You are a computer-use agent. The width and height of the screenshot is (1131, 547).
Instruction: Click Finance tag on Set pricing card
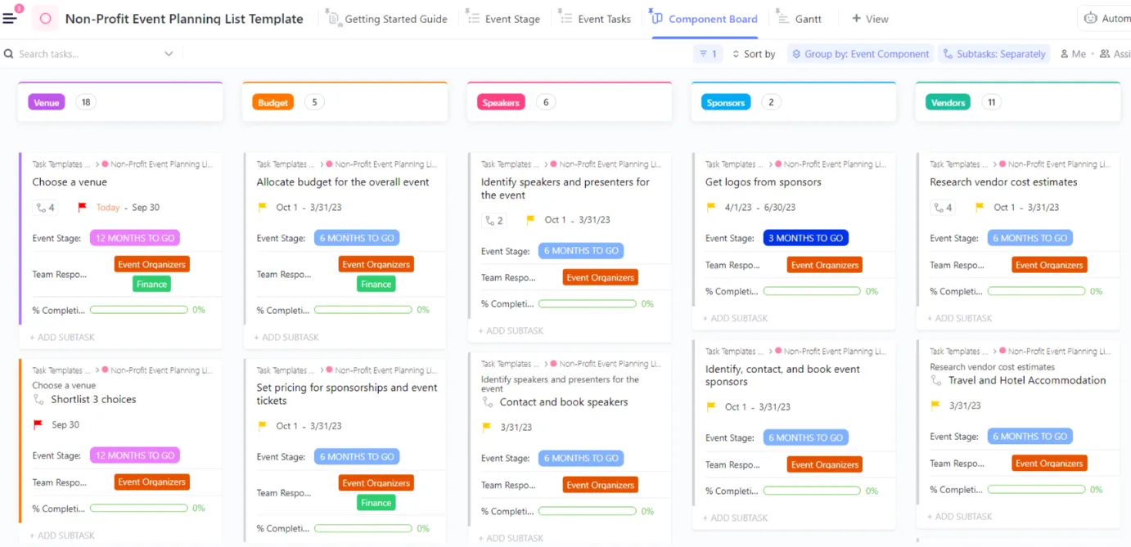coord(376,502)
